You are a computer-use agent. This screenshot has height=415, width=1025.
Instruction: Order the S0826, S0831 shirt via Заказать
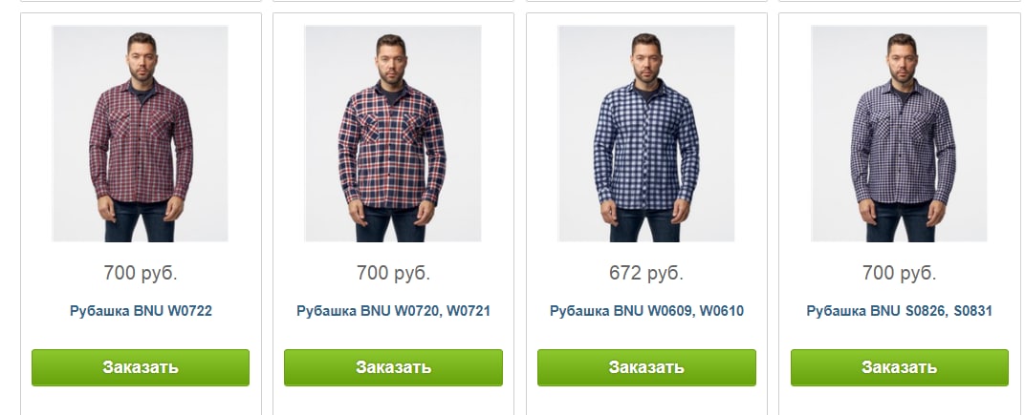[x=900, y=367]
